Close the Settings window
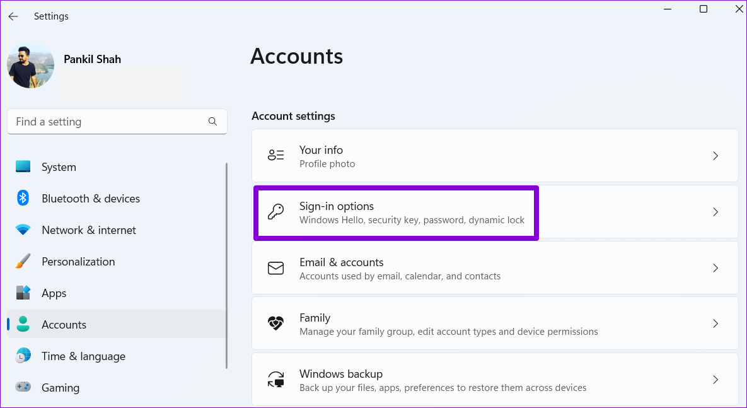 point(739,9)
